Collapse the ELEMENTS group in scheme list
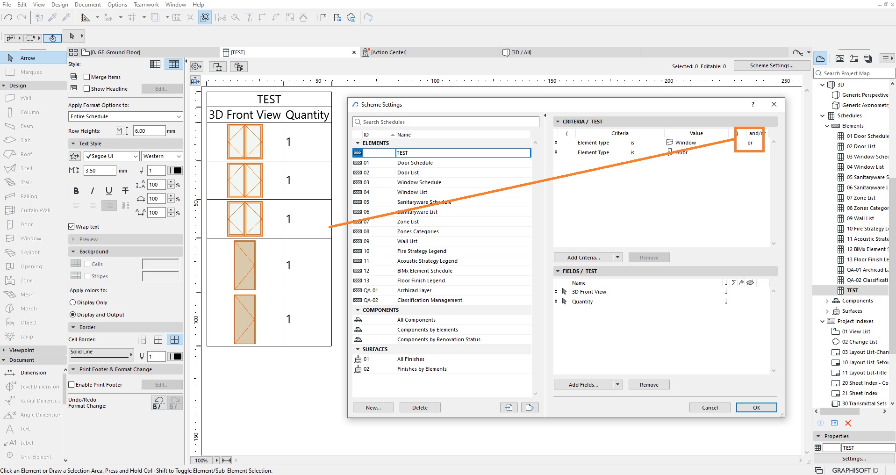This screenshot has width=896, height=475. [x=358, y=143]
